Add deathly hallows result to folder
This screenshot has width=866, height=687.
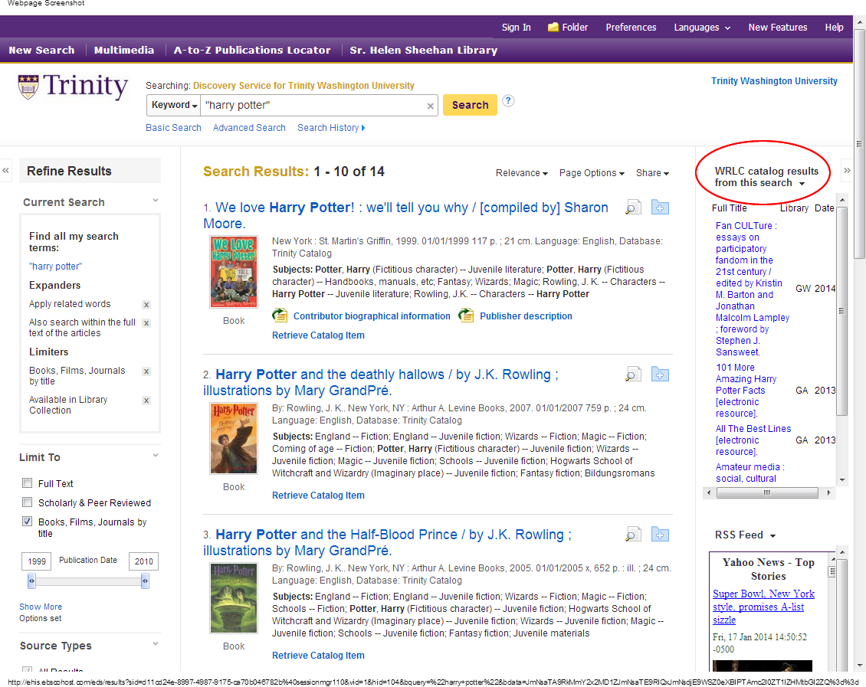660,375
